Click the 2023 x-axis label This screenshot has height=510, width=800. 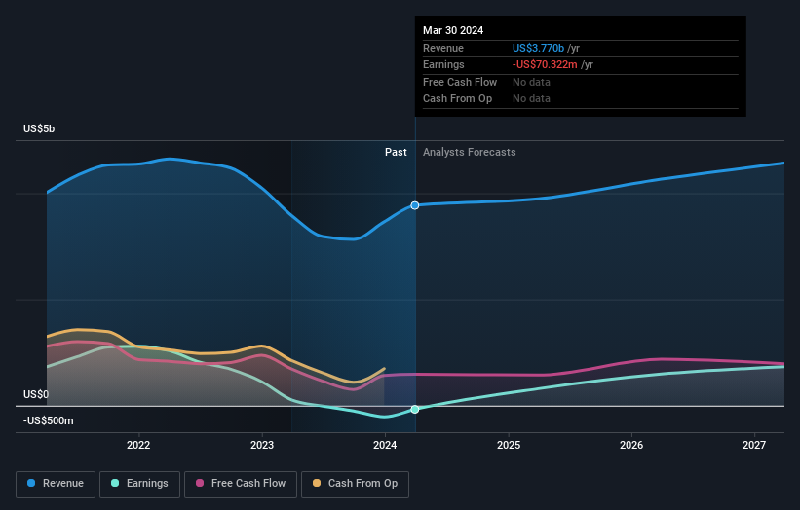point(262,446)
